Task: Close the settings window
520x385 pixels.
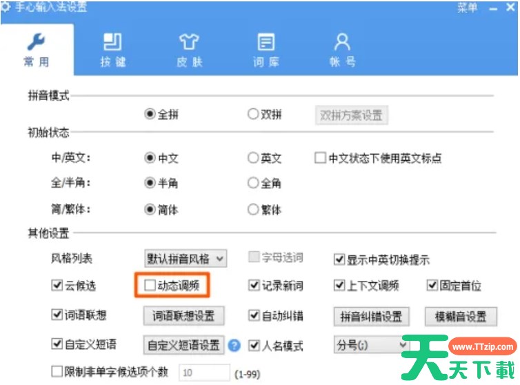Action: pos(511,8)
